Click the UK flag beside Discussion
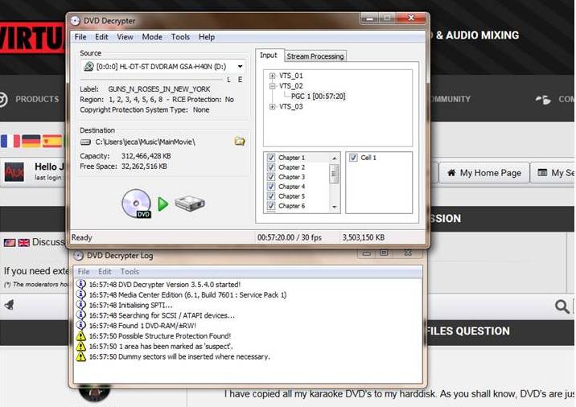This screenshot has height=407, width=576. tap(24, 242)
